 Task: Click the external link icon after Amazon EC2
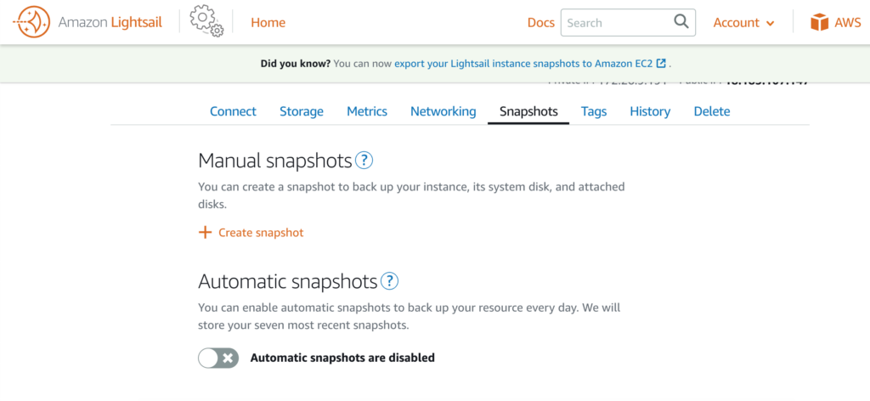click(661, 63)
